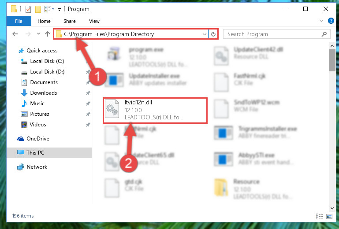
Task: Select the program.exe file
Action: click(x=147, y=57)
